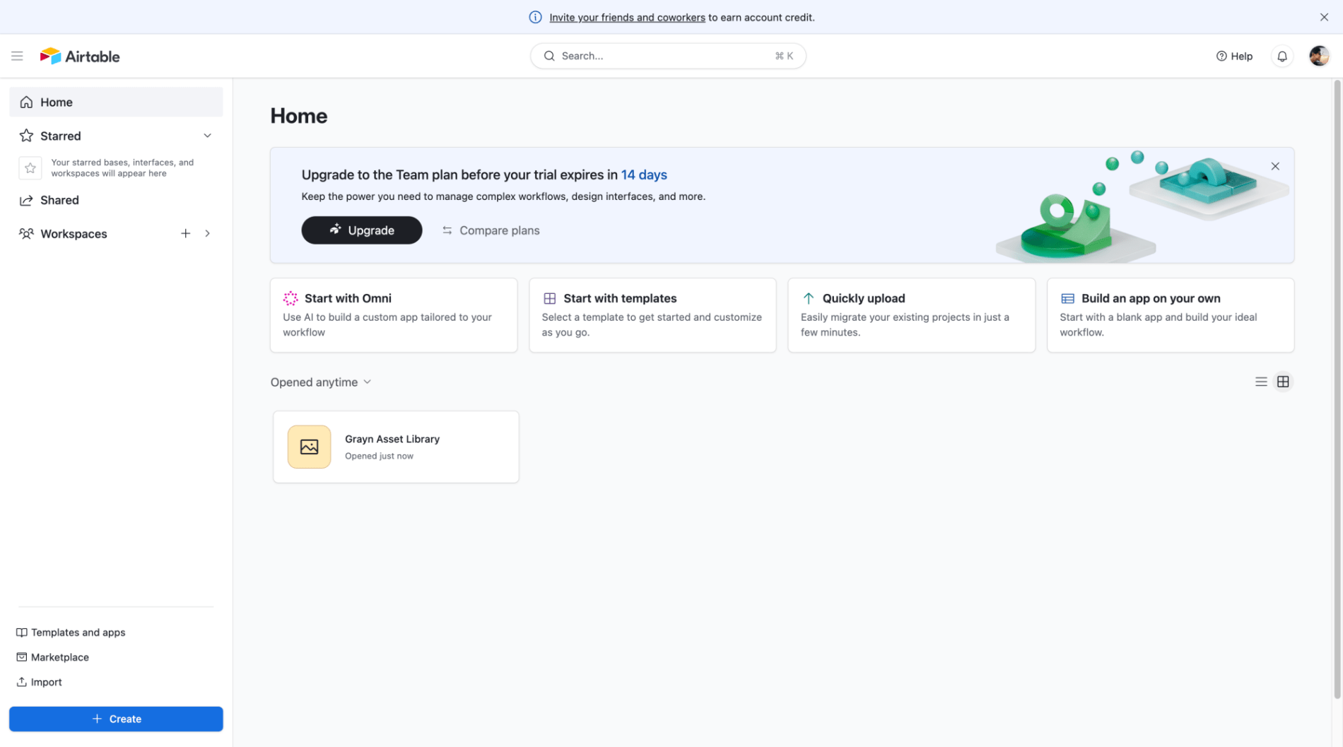1343x747 pixels.
Task: Click the Grayn Asset Library image icon
Action: 309,447
